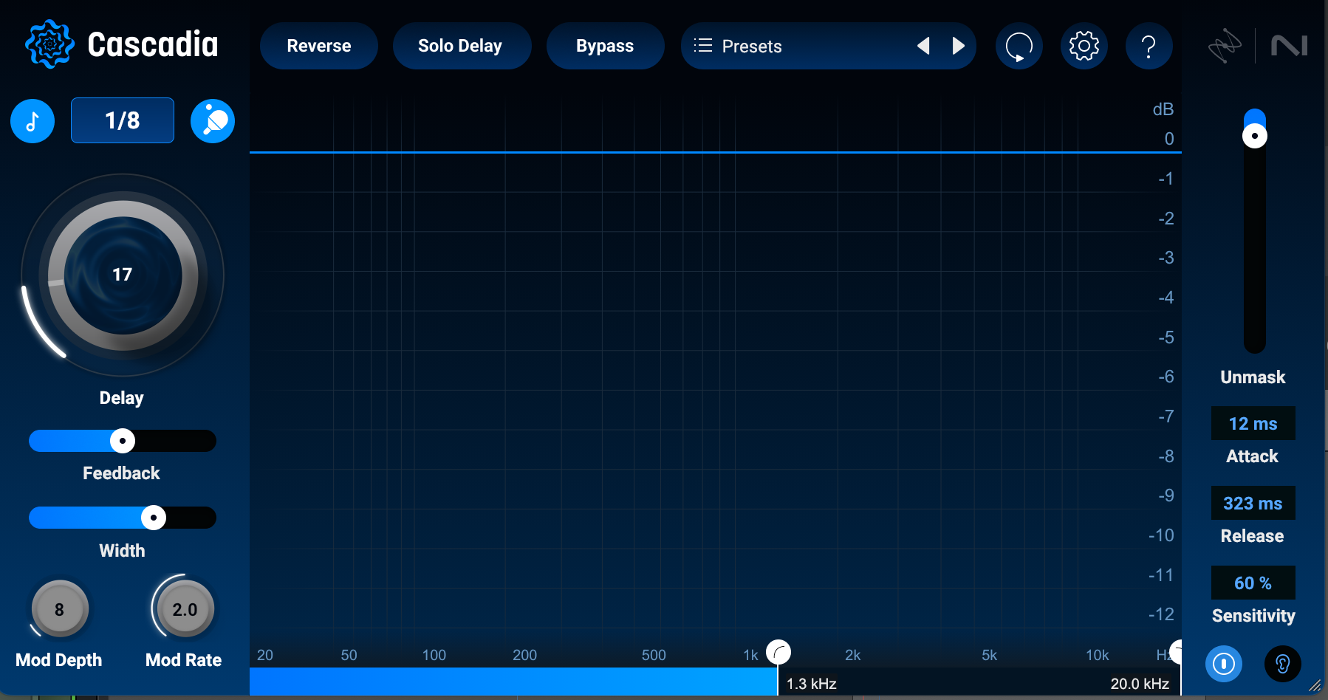This screenshot has height=700, width=1328.
Task: Click the 20.0 kHz frequency readout
Action: click(x=1140, y=684)
